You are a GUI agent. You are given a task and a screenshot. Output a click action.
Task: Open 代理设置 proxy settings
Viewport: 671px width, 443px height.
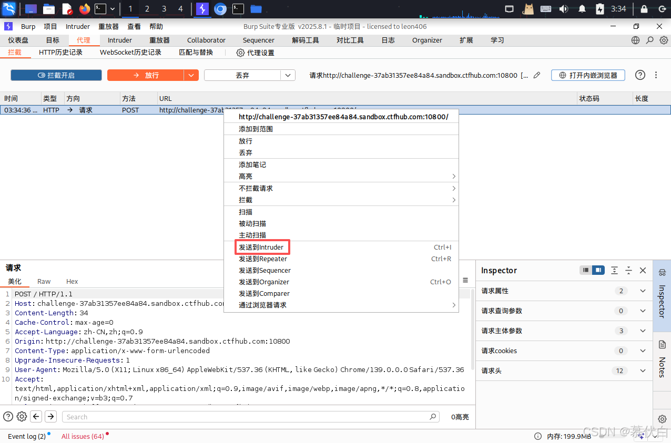tap(255, 53)
